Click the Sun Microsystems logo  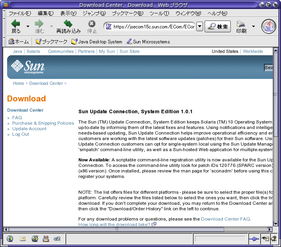[28, 67]
